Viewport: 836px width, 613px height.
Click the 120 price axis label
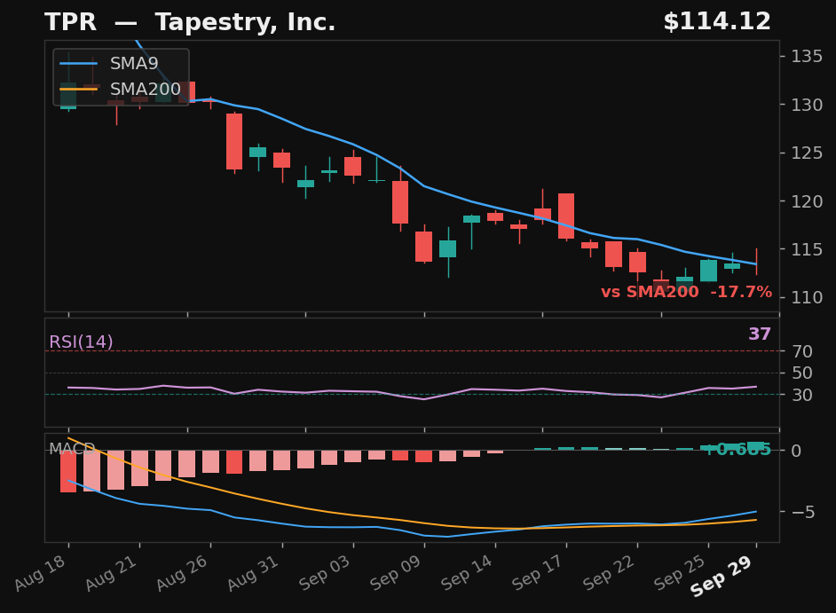pyautogui.click(x=807, y=201)
